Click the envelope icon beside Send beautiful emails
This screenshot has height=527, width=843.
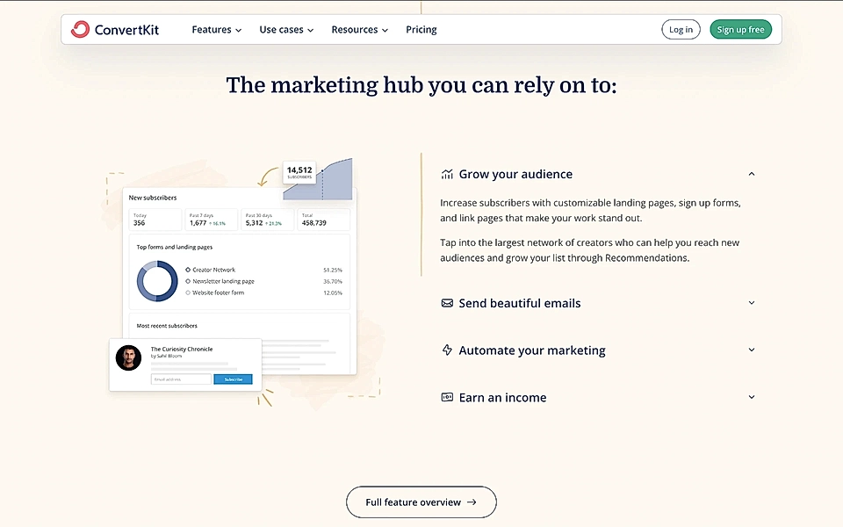(x=447, y=302)
